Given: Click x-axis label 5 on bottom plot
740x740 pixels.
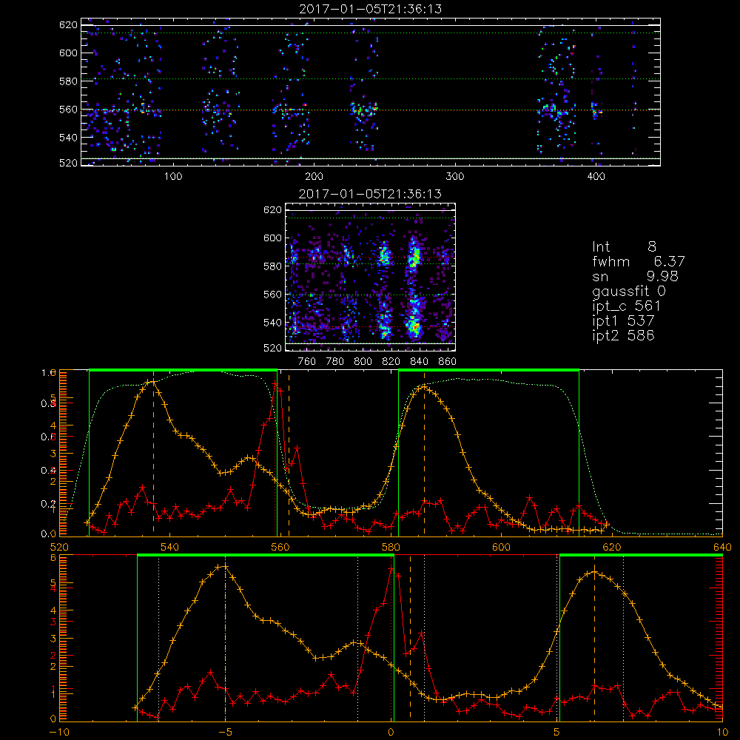Looking at the screenshot, I should point(557,733).
